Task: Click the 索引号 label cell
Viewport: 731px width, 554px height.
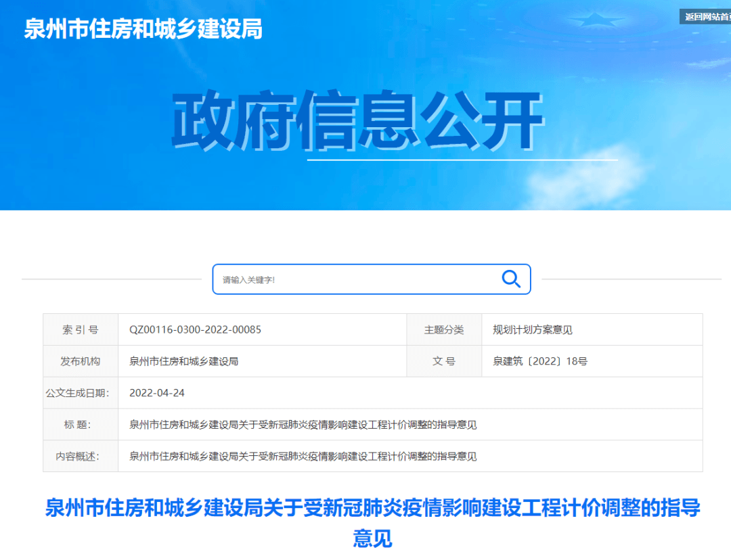Action: pyautogui.click(x=81, y=330)
